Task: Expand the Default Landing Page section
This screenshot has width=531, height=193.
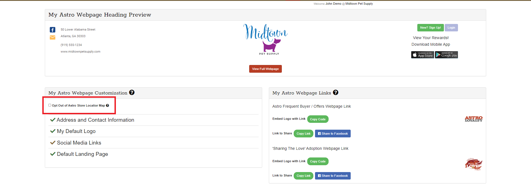Action: tap(82, 154)
